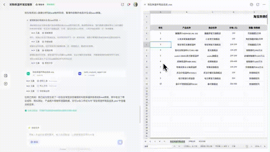Viewport: 270px width, 152px height.
Task: Select 小米官方旗舰店 shop cell
Action: [x=213, y=39]
